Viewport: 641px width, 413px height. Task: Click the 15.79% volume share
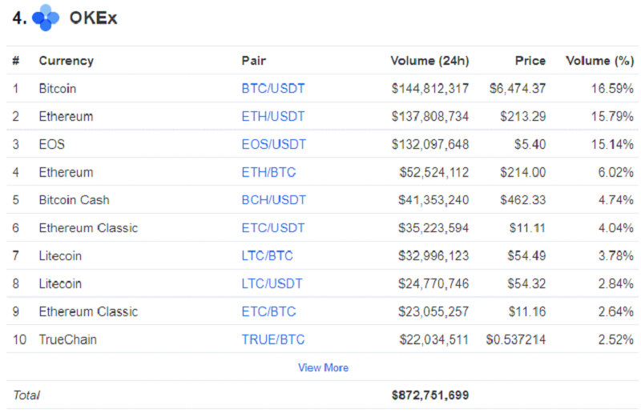tap(612, 116)
